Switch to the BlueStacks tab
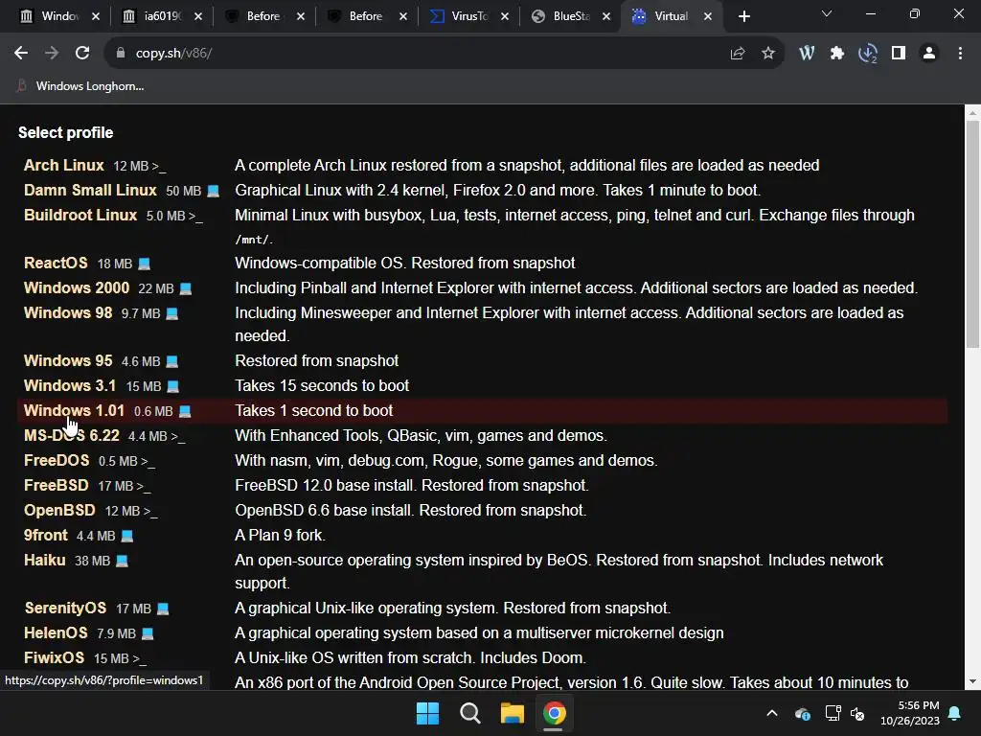 (571, 16)
